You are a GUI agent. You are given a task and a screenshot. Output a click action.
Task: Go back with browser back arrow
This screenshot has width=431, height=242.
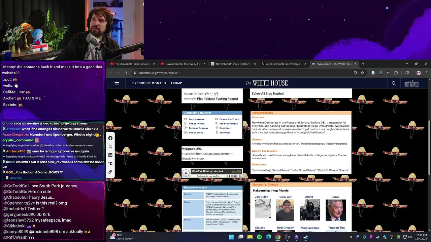pyautogui.click(x=110, y=73)
